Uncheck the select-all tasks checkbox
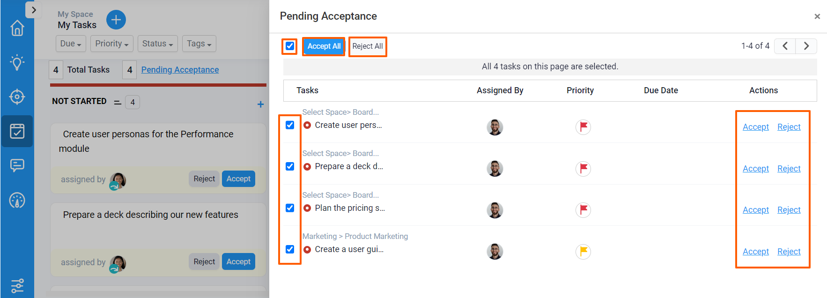Image resolution: width=827 pixels, height=298 pixels. click(289, 46)
